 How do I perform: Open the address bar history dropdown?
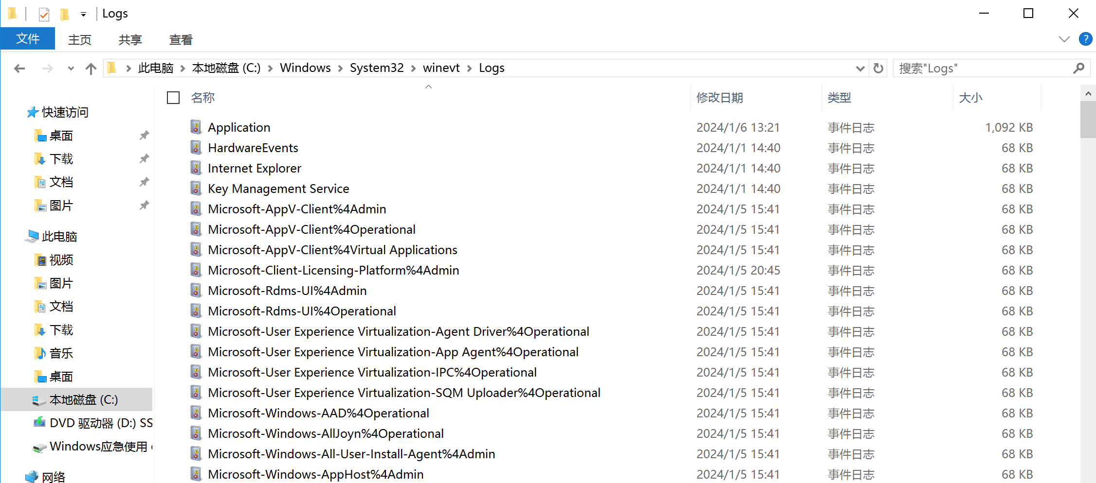point(860,69)
